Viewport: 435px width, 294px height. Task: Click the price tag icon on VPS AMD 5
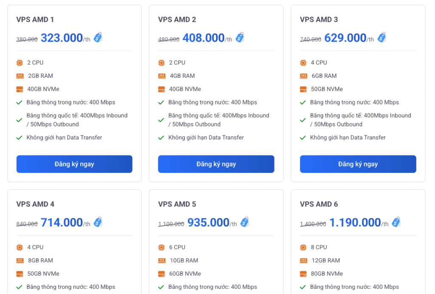coord(245,222)
